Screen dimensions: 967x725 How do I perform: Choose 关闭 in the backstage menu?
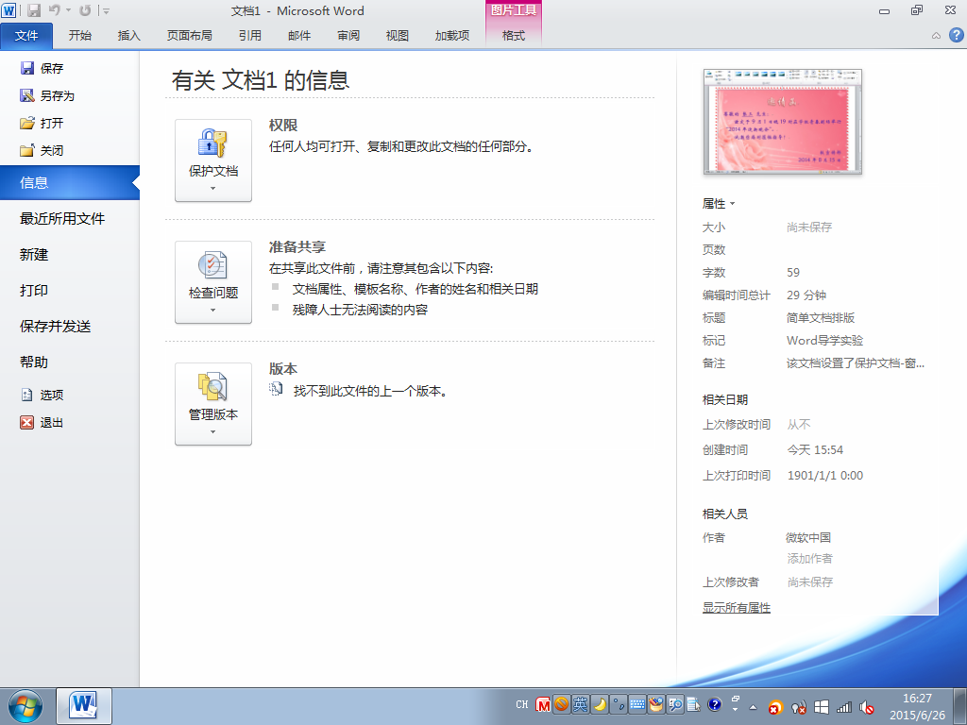pyautogui.click(x=42, y=150)
